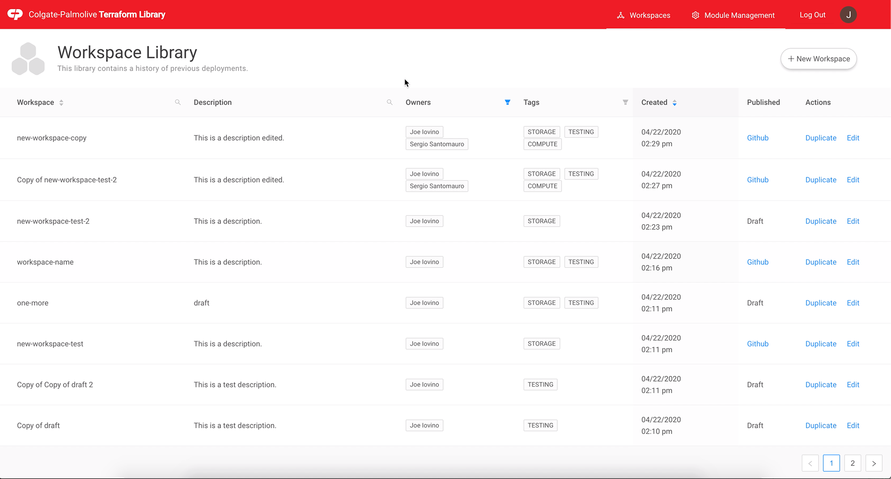The image size is (891, 479).
Task: Click the TESTING tag on workspace-name row
Action: pyautogui.click(x=581, y=262)
